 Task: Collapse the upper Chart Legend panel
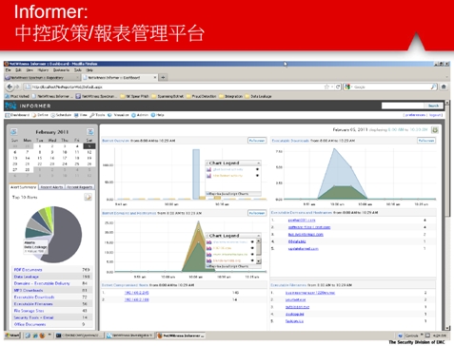(x=259, y=163)
